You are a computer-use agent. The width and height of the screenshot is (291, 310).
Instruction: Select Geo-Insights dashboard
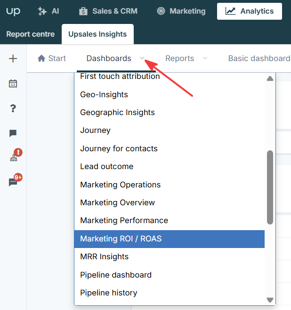coord(170,94)
